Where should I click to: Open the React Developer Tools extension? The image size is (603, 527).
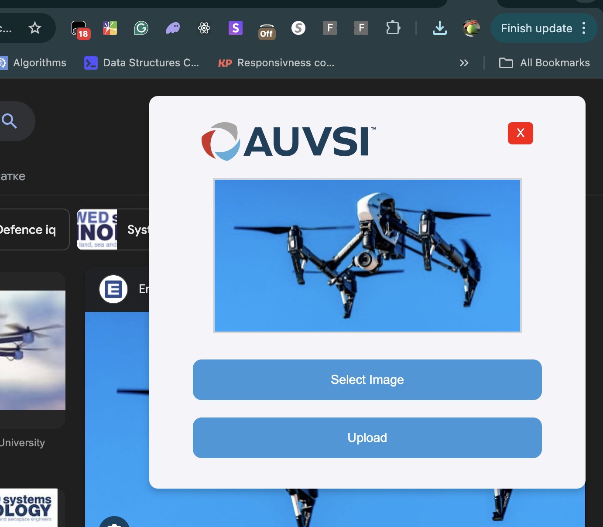pos(204,28)
